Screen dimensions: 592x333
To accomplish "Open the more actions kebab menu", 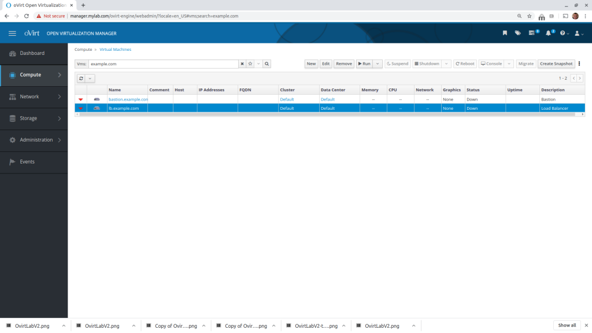I will tap(579, 64).
